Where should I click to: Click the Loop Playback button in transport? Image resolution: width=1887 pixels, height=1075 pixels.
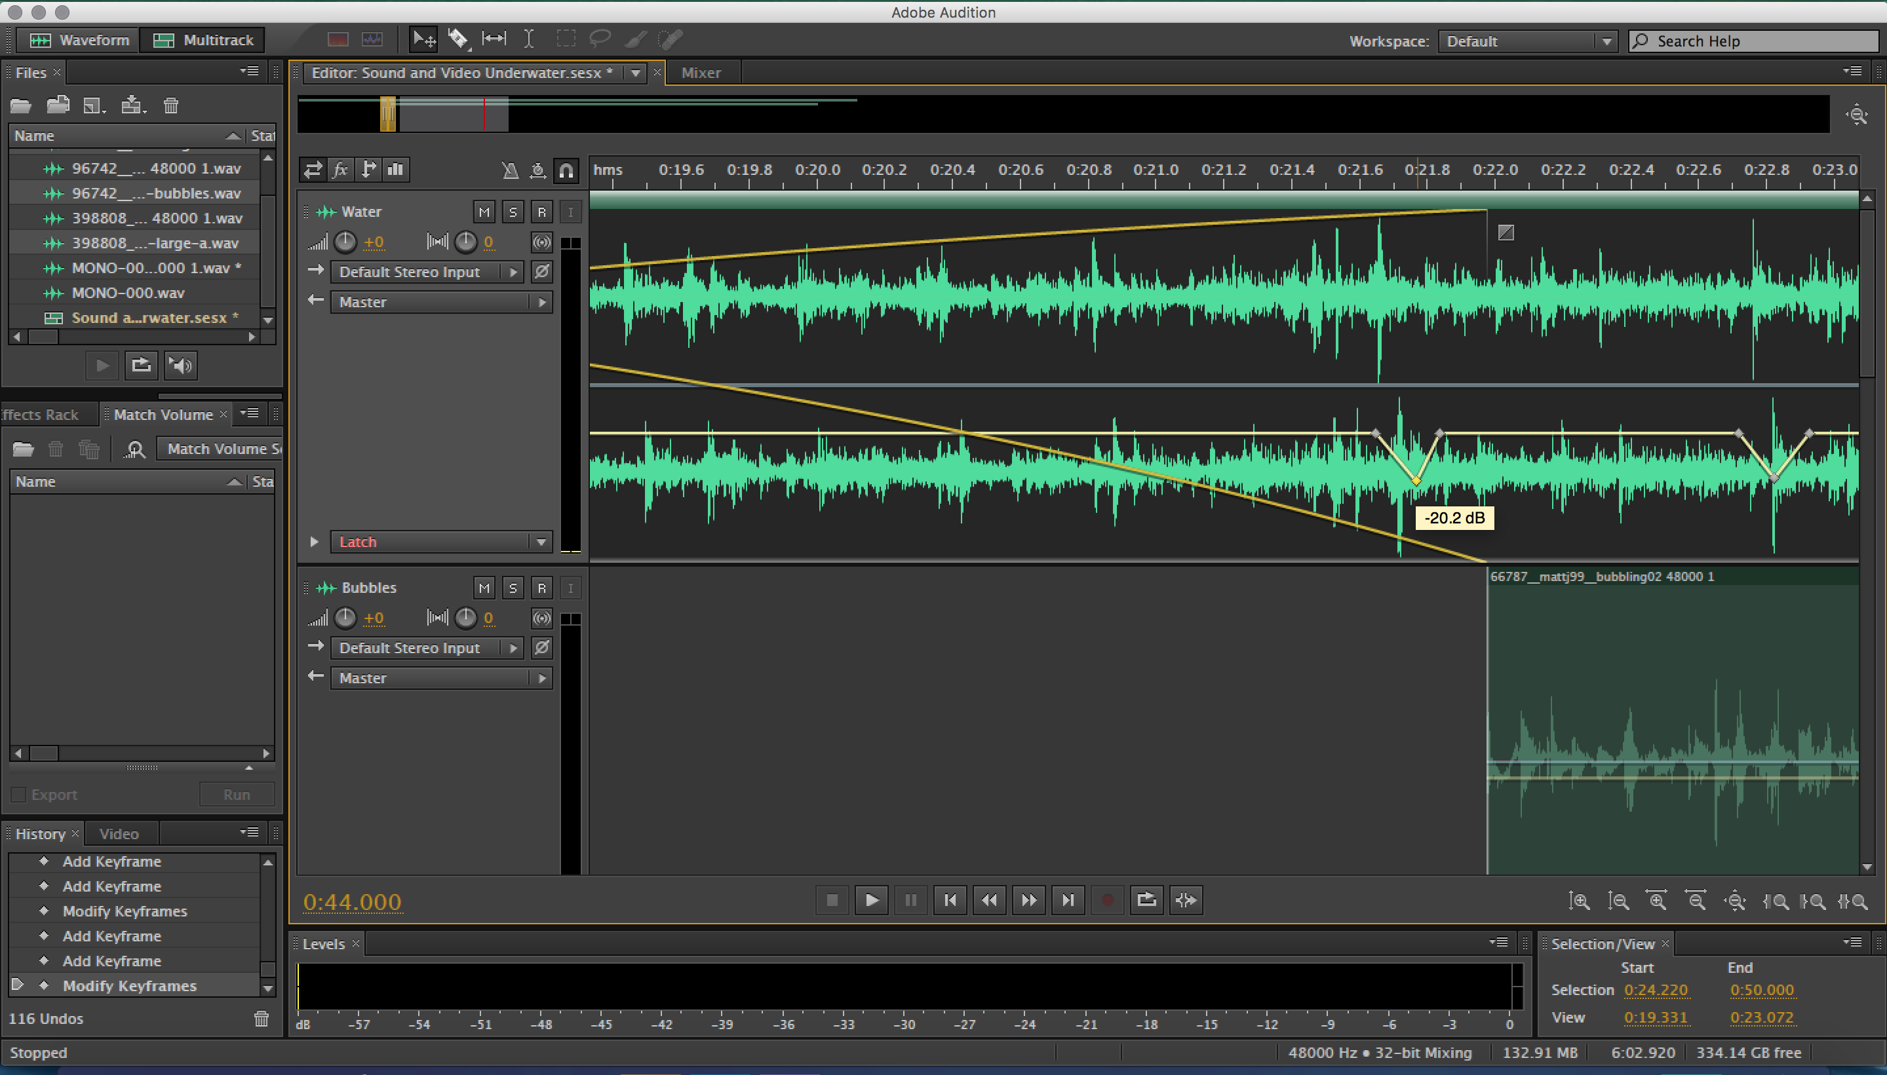(1146, 900)
